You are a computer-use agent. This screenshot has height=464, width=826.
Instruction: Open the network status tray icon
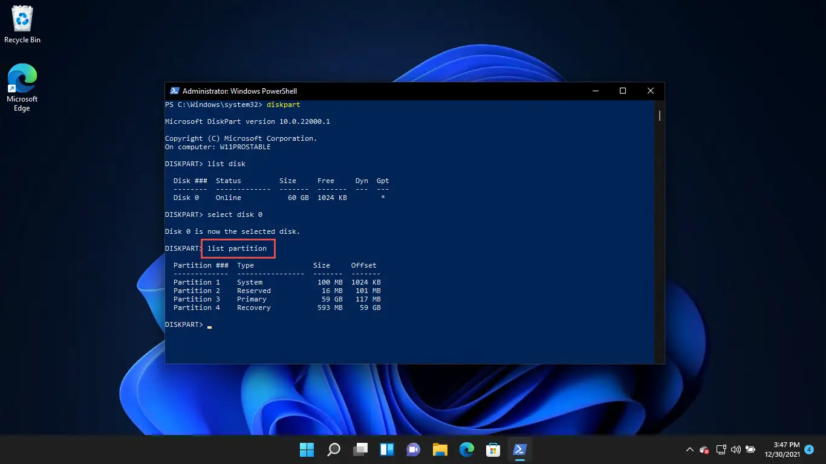pos(721,449)
